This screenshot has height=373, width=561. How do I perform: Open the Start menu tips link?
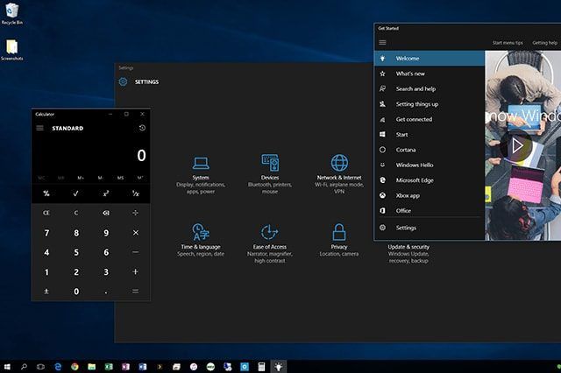click(508, 42)
